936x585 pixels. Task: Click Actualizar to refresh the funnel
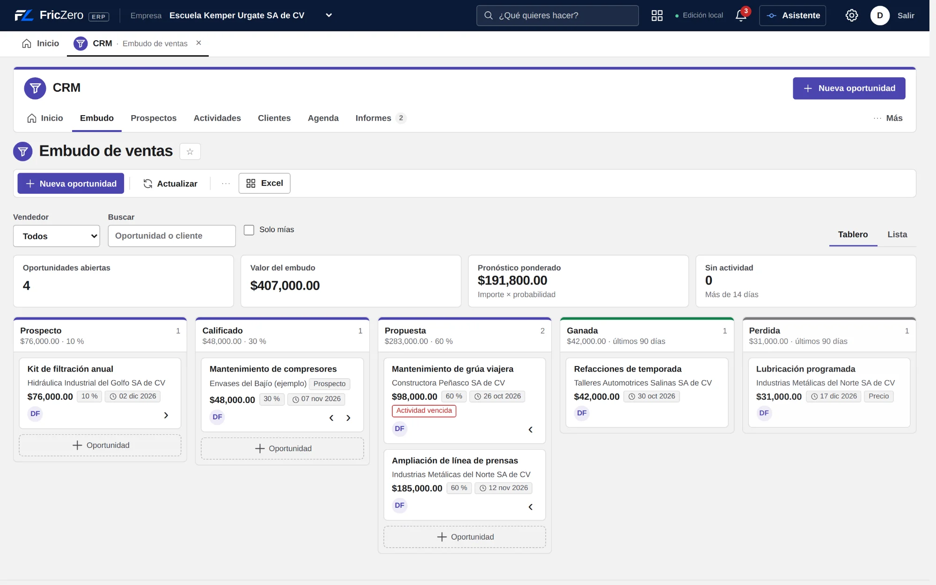[x=170, y=183]
